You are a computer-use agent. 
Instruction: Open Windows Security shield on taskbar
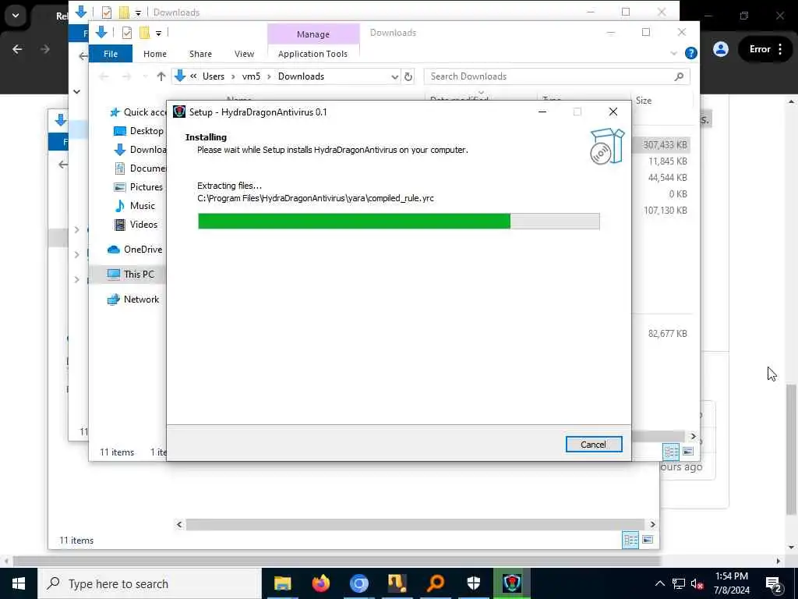(473, 583)
